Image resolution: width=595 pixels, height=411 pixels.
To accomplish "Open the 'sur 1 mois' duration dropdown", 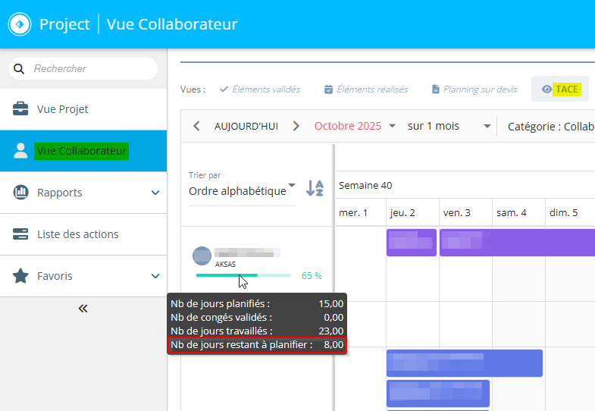I will coord(443,127).
